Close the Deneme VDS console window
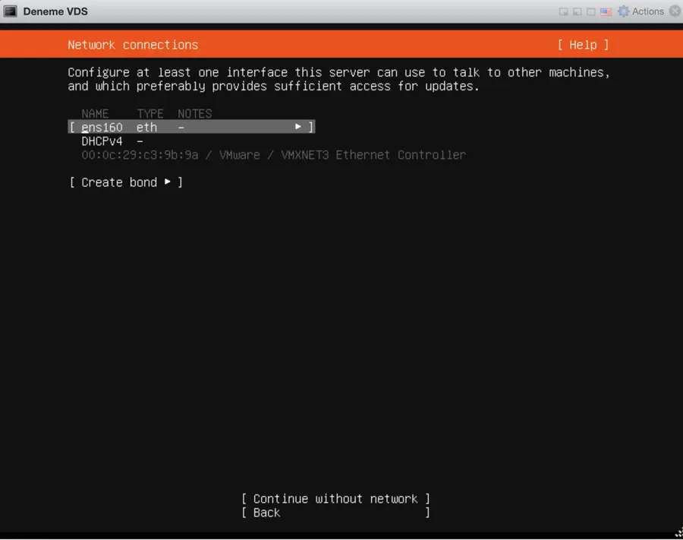683x540 pixels. tap(675, 11)
